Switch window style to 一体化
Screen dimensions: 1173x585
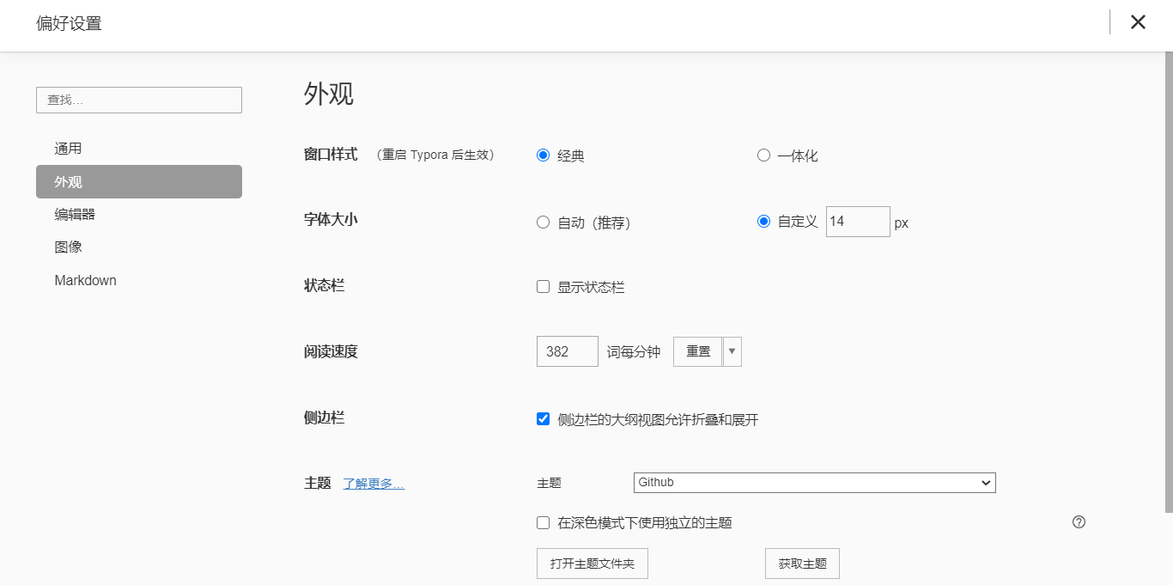point(763,155)
